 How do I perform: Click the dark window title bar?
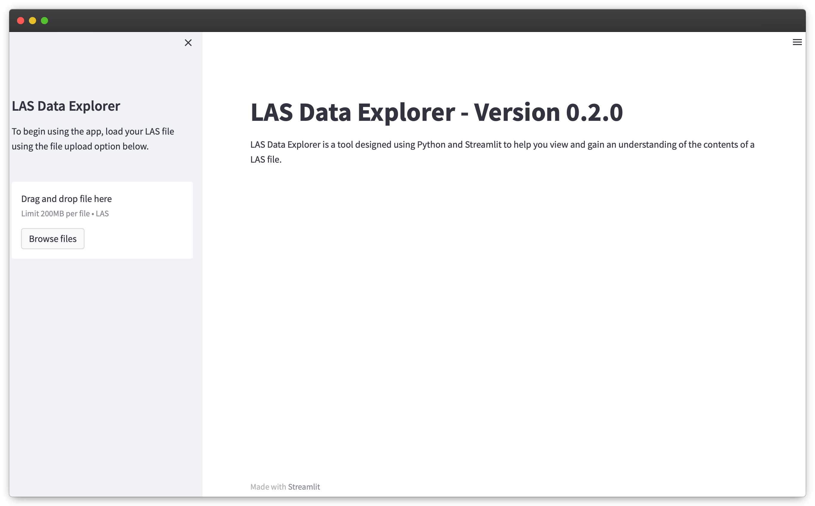pyautogui.click(x=402, y=21)
